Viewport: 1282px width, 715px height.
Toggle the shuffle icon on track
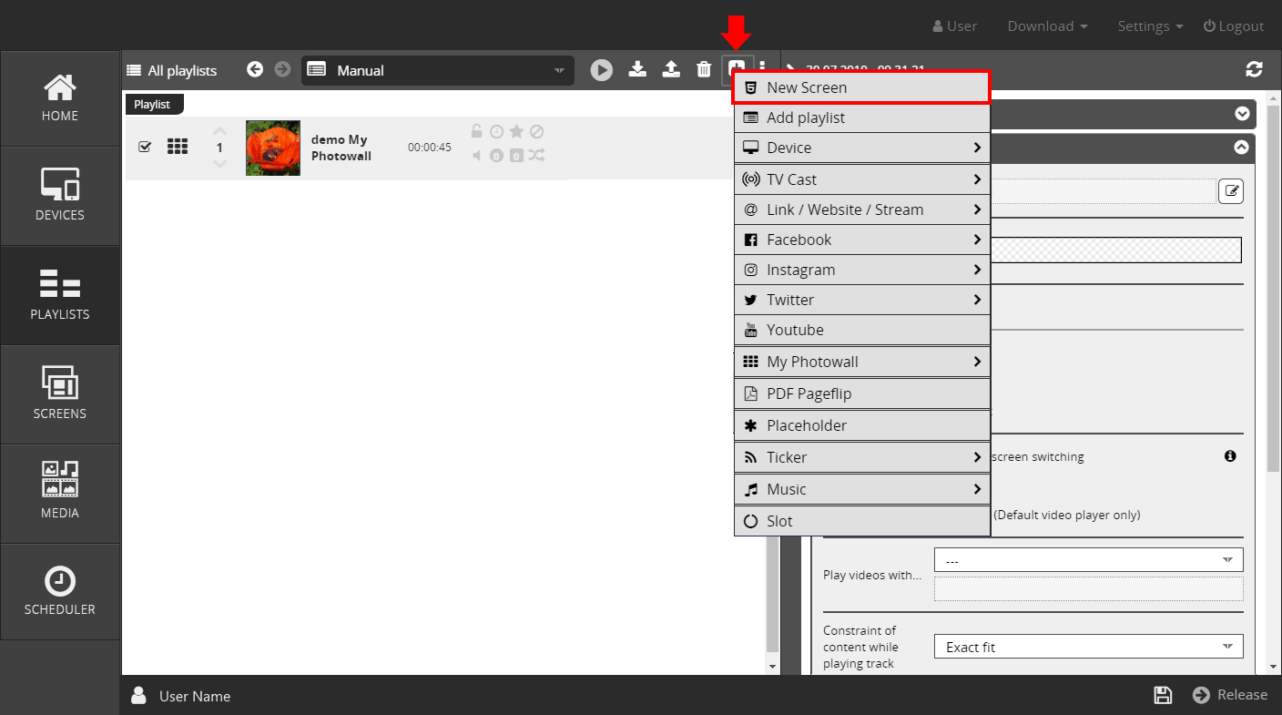[x=537, y=156]
